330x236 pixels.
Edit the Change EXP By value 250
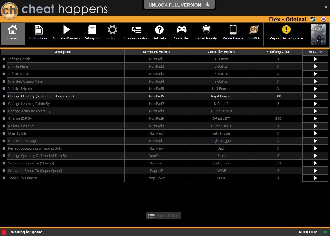tap(278, 118)
